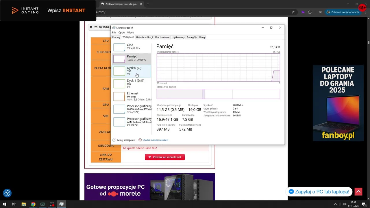Select Ethernet performance entry
370x208 pixels.
pyautogui.click(x=131, y=96)
